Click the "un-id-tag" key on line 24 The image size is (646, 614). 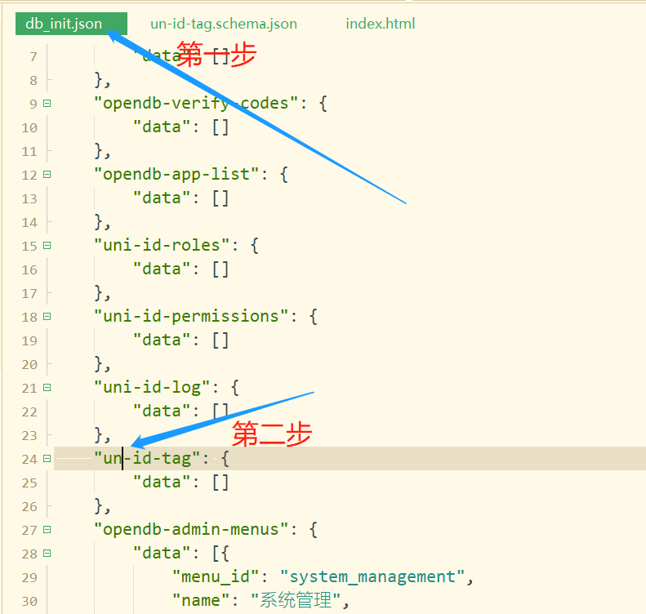point(147,458)
